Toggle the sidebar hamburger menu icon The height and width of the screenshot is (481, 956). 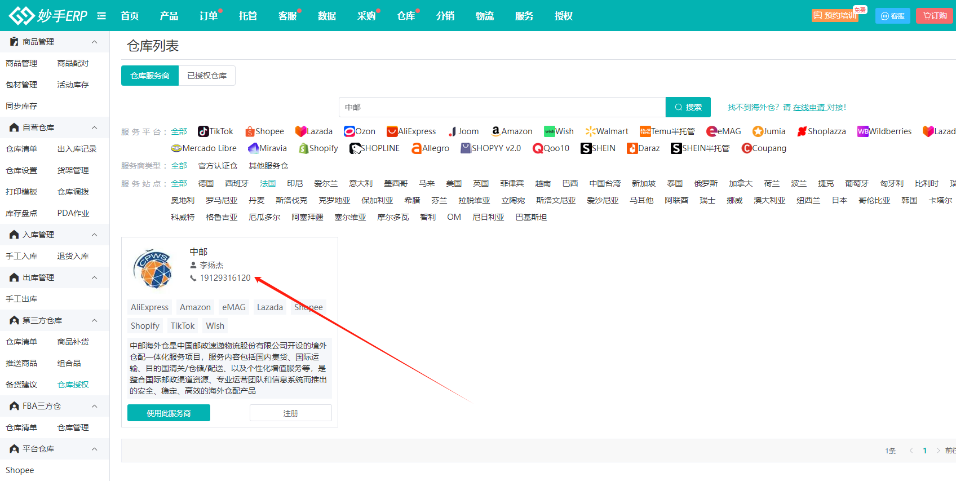click(101, 16)
